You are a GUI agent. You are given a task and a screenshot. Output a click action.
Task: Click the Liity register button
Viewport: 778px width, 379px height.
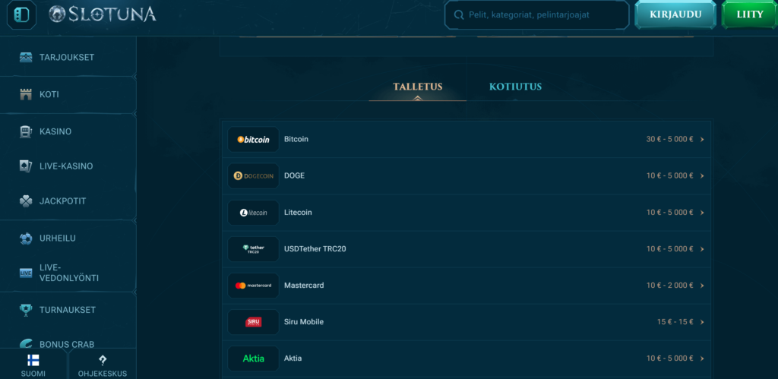click(x=749, y=14)
